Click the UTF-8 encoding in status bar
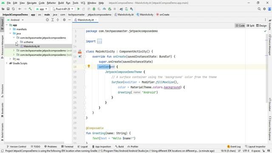This screenshot has width=272, height=153. click(x=246, y=151)
